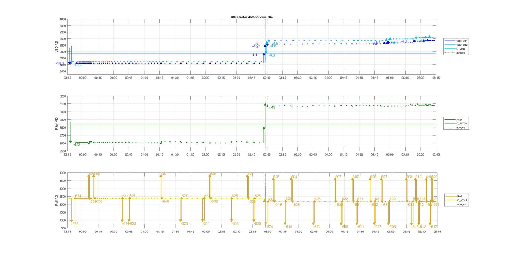Click the '604' roll data label

point(294,177)
